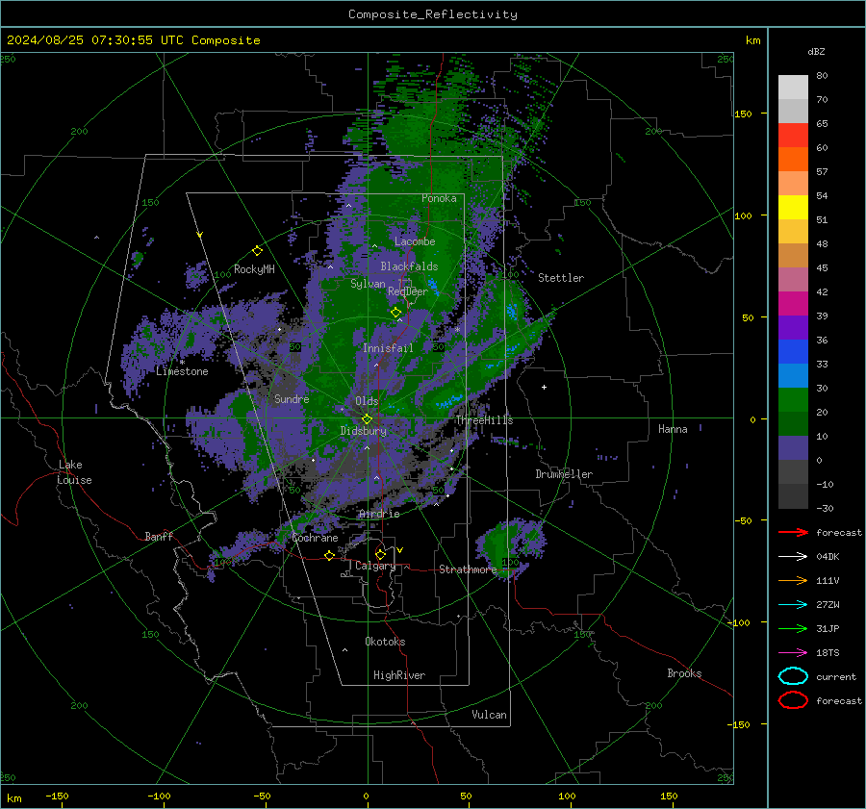
Task: Click the yellow diamond marker below Red Deer
Action: pyautogui.click(x=395, y=313)
